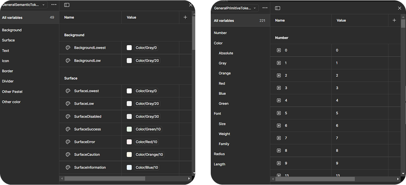
Task: Select the Divider group in the semantic tokens sidebar
Action: (8, 81)
